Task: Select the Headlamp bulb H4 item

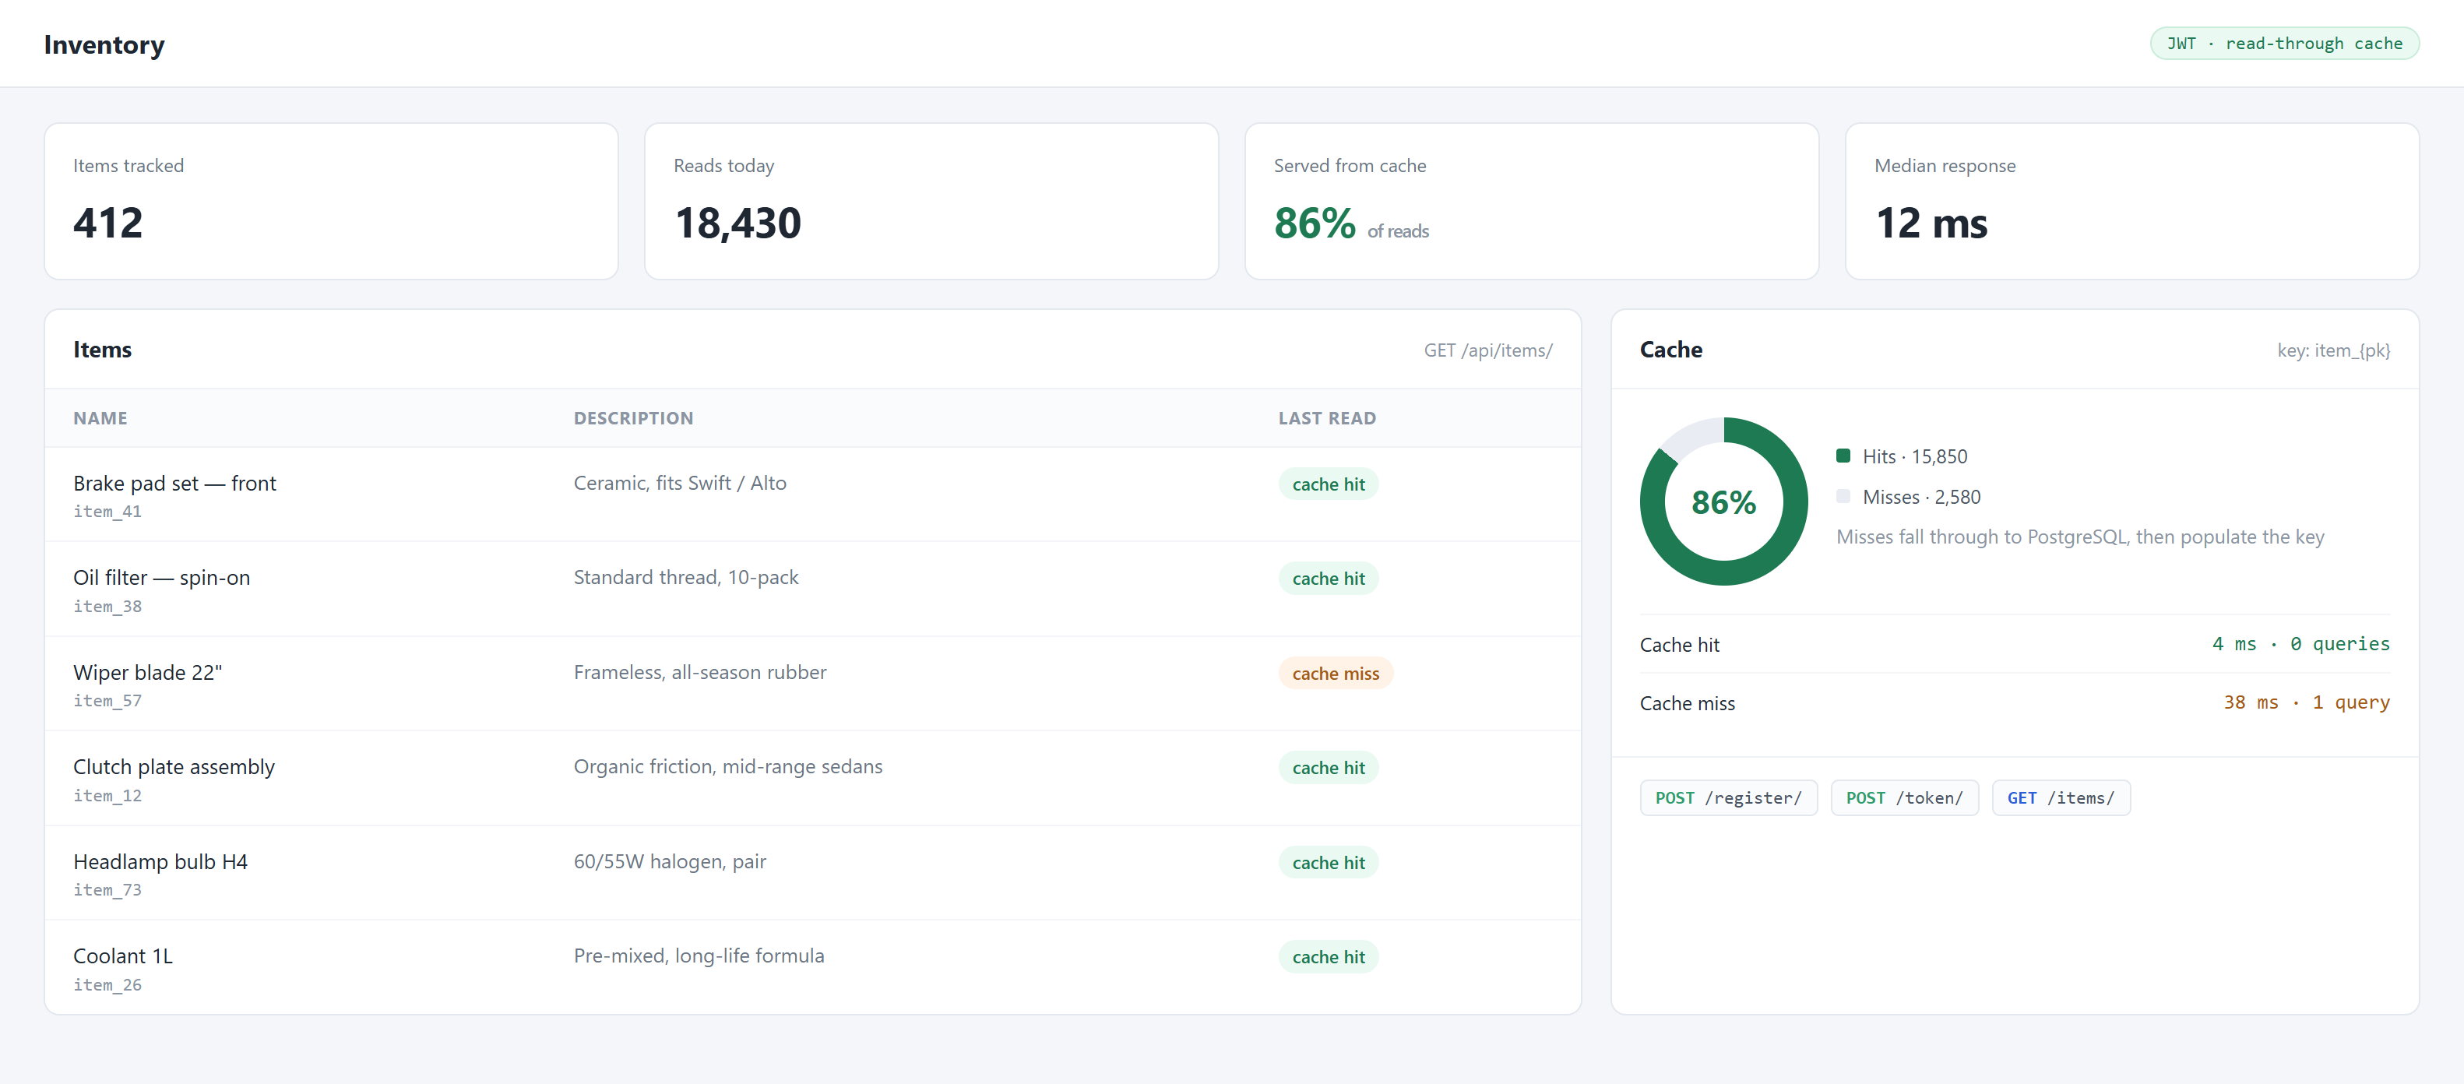Action: 160,862
